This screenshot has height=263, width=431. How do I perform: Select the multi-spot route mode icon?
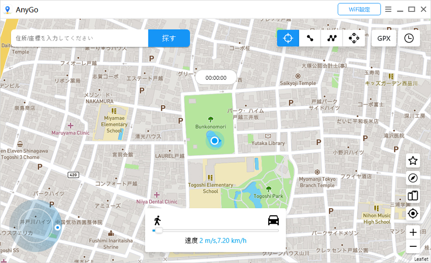tap(332, 38)
